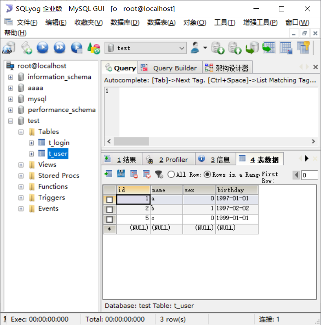The width and height of the screenshot is (321, 325).
Task: Open the database synchronization icon with curved arrow
Action: [252, 48]
